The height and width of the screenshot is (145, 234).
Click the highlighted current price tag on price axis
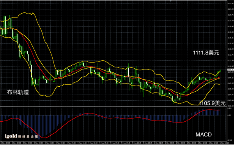tap(230, 70)
